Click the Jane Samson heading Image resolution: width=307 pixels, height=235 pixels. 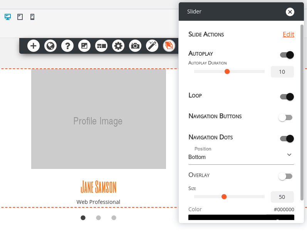point(99,187)
